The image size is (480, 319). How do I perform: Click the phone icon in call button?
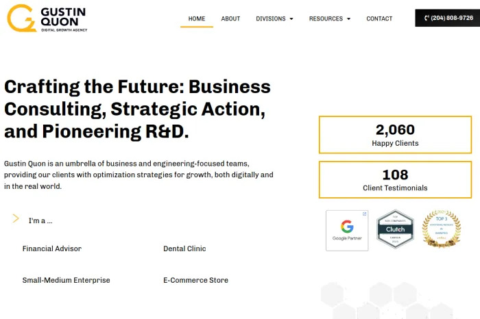tap(427, 18)
